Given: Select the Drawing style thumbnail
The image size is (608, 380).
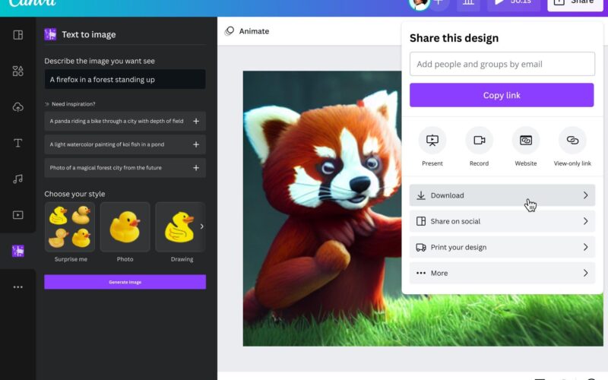Looking at the screenshot, I should (180, 226).
